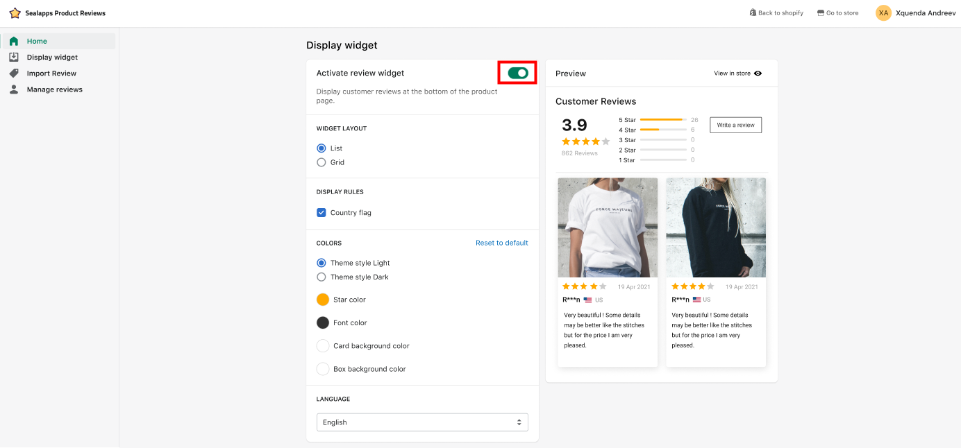
Task: Click the Home house icon in sidebar
Action: (14, 41)
